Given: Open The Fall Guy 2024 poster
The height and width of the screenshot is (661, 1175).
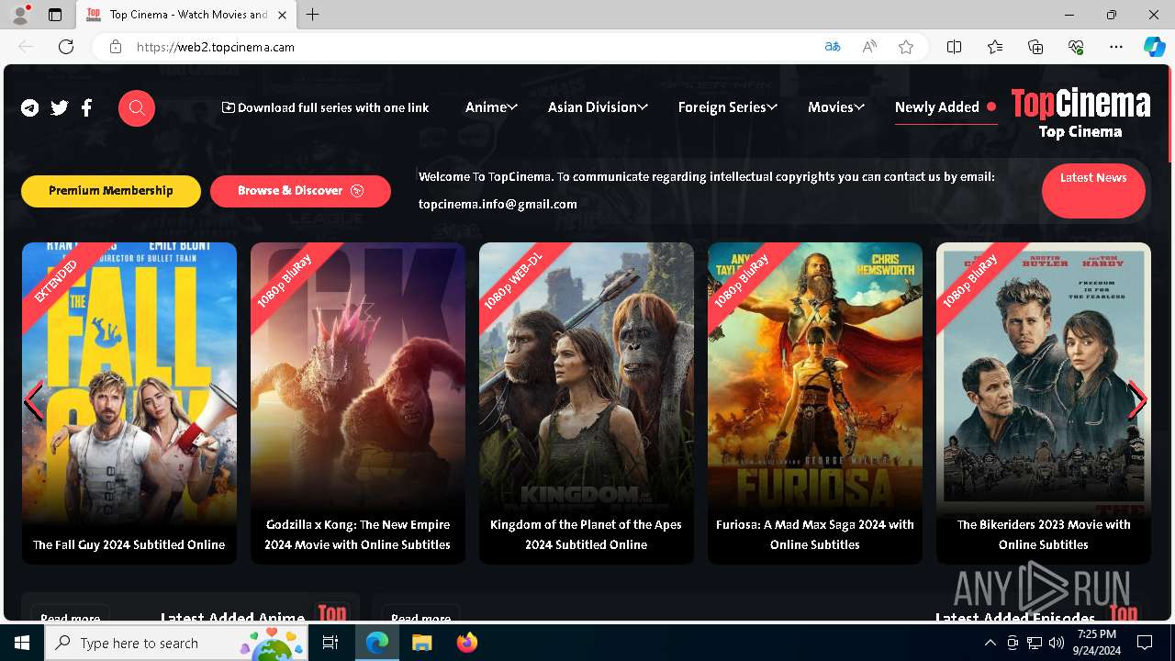Looking at the screenshot, I should coord(129,403).
